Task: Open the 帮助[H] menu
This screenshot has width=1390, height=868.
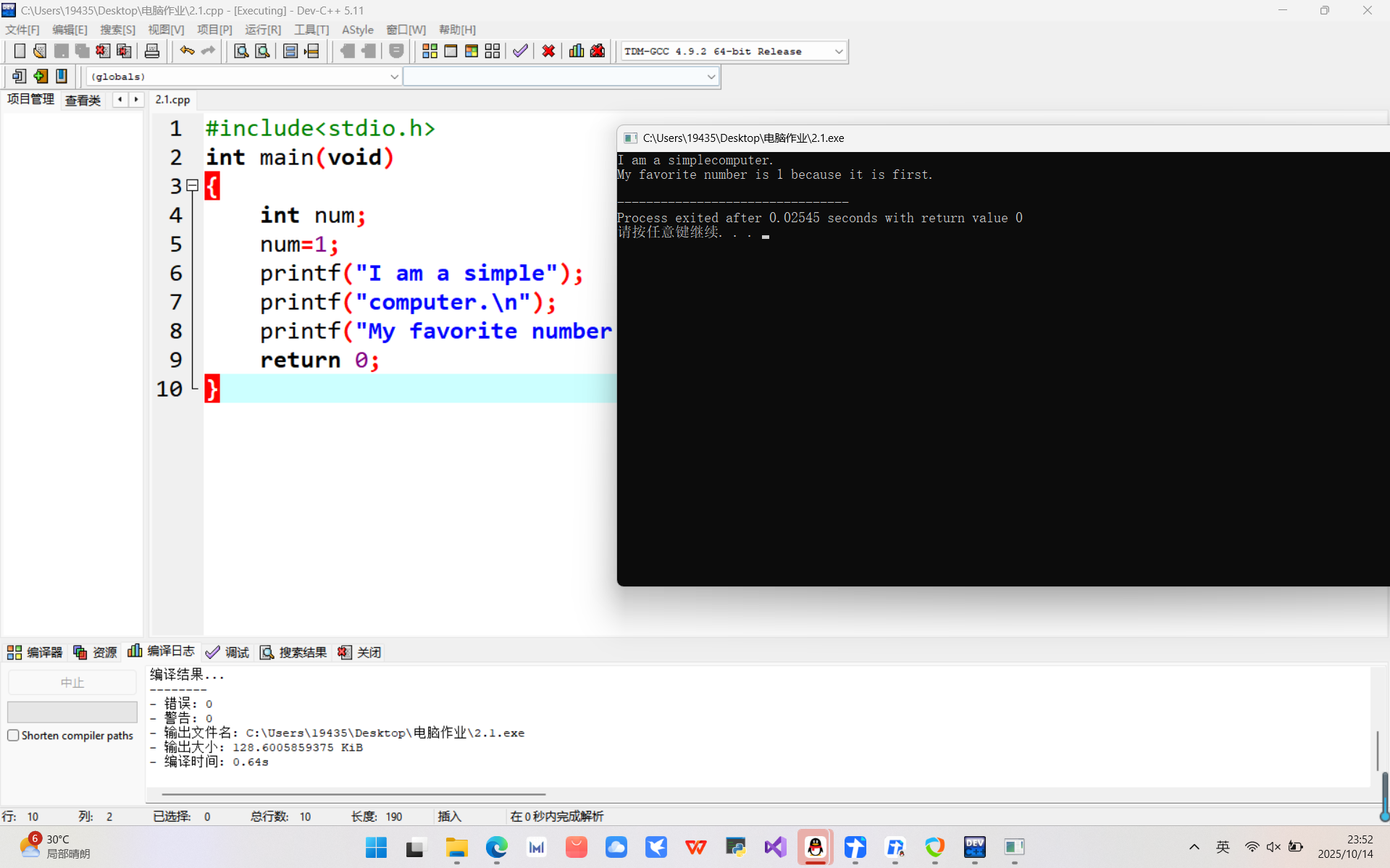Action: tap(457, 30)
